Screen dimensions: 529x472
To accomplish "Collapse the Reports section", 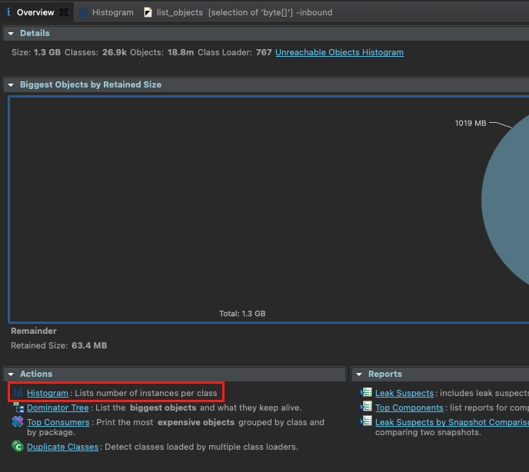I will click(x=359, y=374).
